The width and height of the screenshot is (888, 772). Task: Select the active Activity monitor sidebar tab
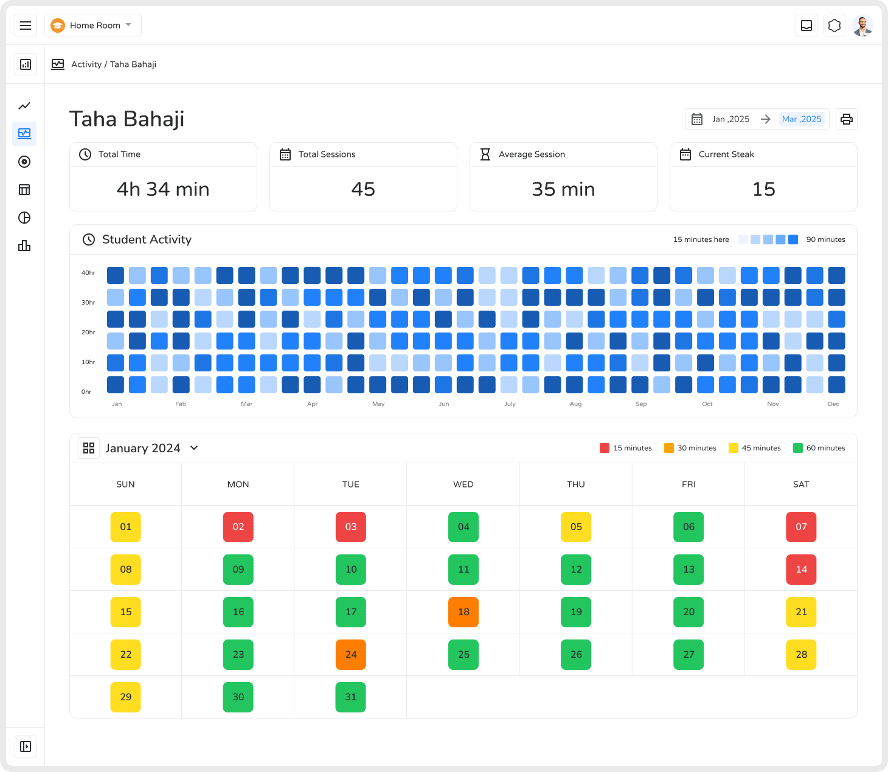point(24,134)
